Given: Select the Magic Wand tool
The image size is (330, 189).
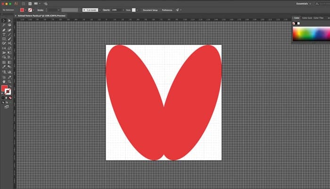Looking at the screenshot, I should (x=4, y=25).
